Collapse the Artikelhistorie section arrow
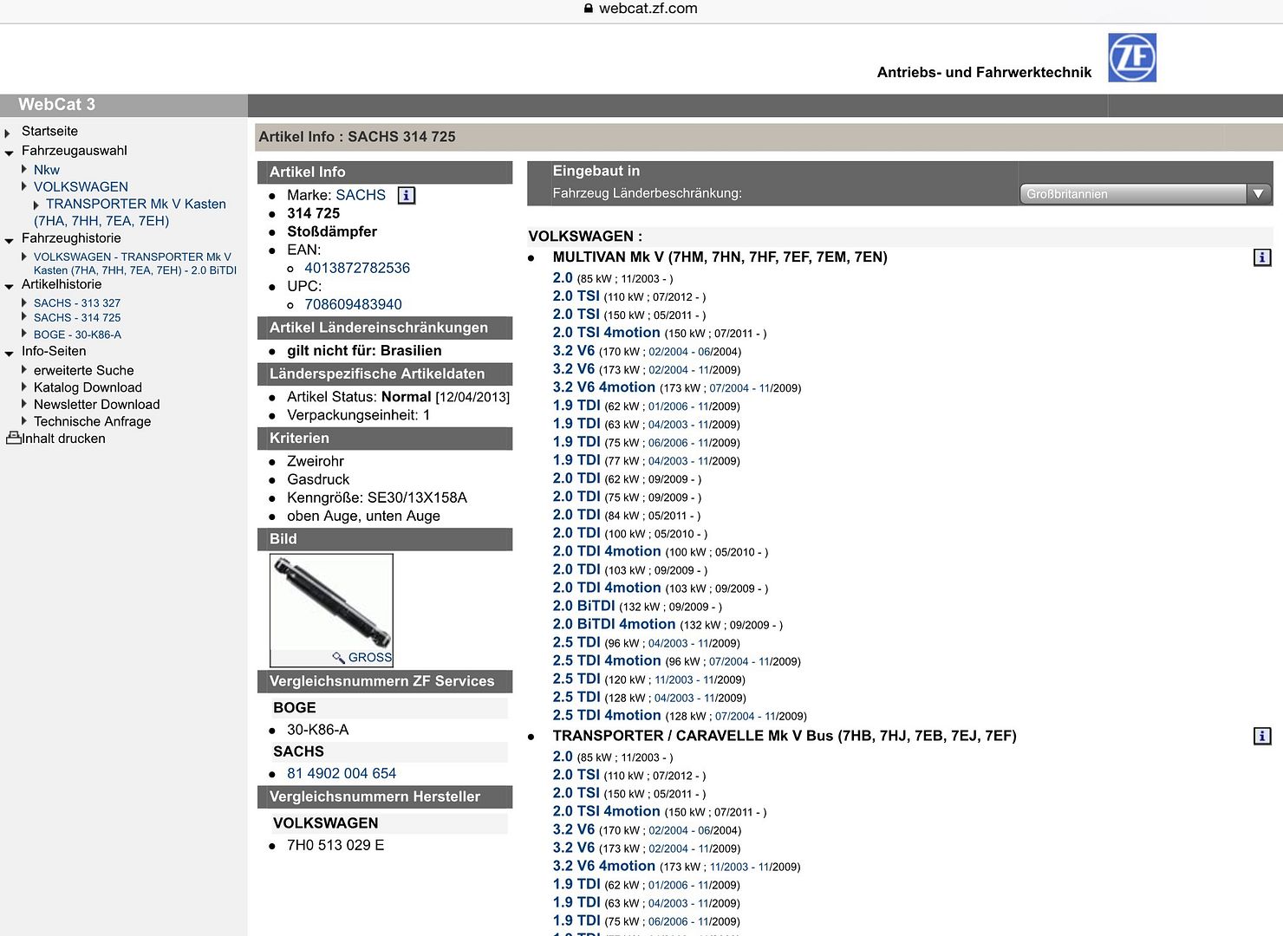Viewport: 1283px width, 936px height. [9, 286]
